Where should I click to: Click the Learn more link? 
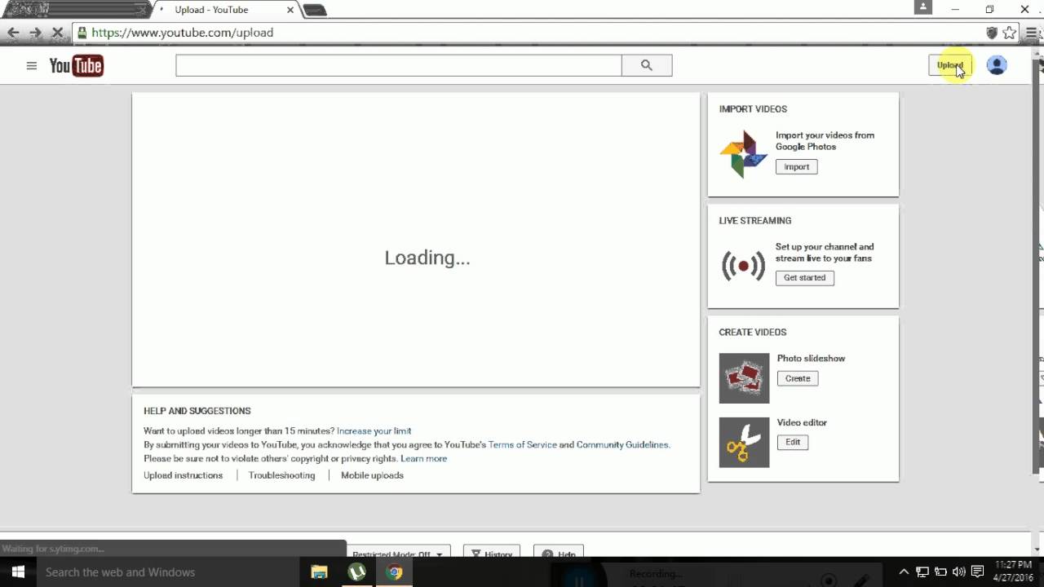(424, 458)
